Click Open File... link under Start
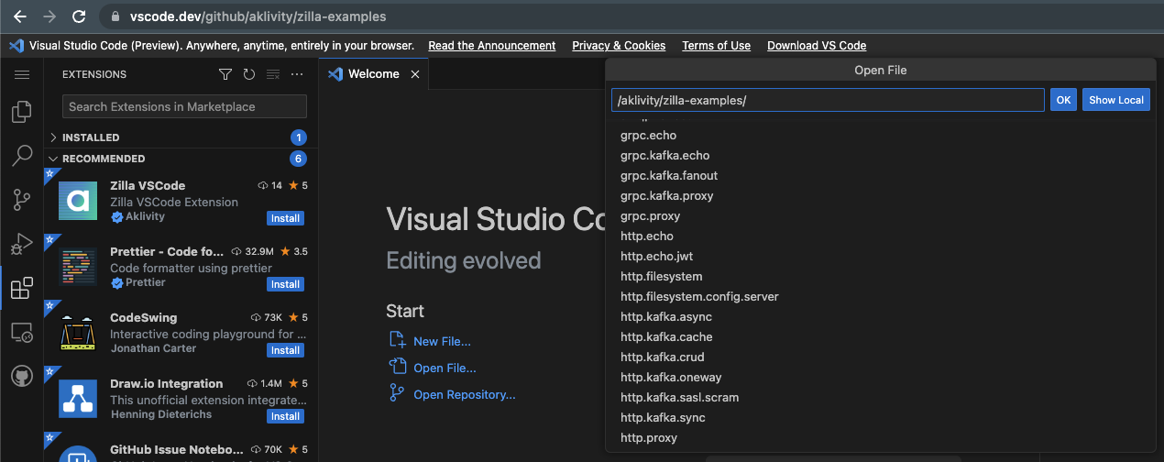The height and width of the screenshot is (462, 1164). point(445,368)
